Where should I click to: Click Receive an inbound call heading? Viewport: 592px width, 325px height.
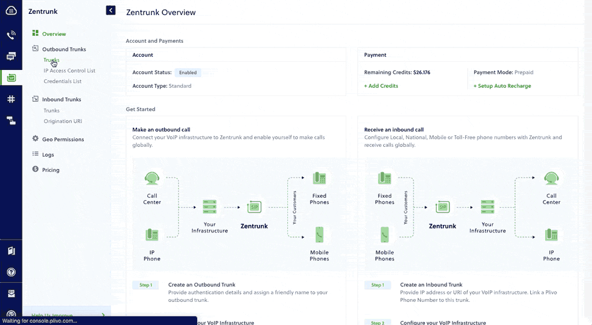click(x=394, y=130)
